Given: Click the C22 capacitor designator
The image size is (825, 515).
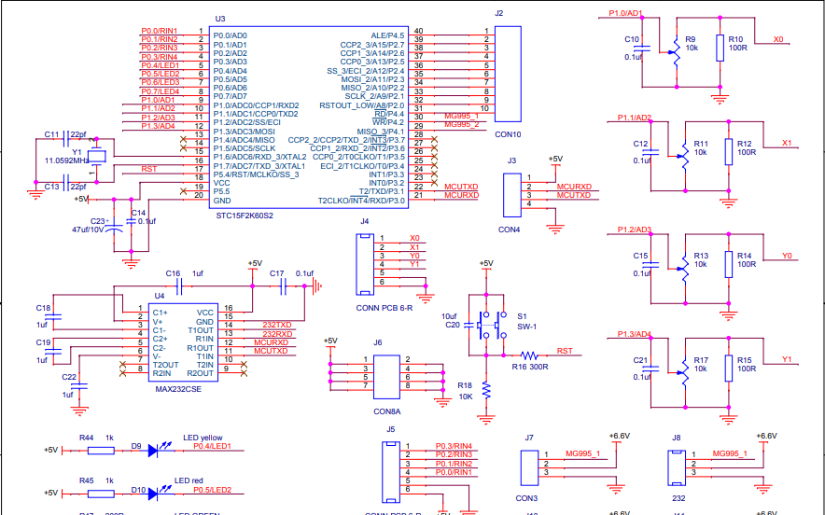Looking at the screenshot, I should coord(69,377).
